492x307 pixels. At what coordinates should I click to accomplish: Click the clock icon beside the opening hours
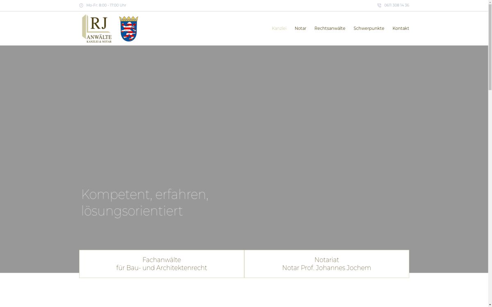(81, 5)
